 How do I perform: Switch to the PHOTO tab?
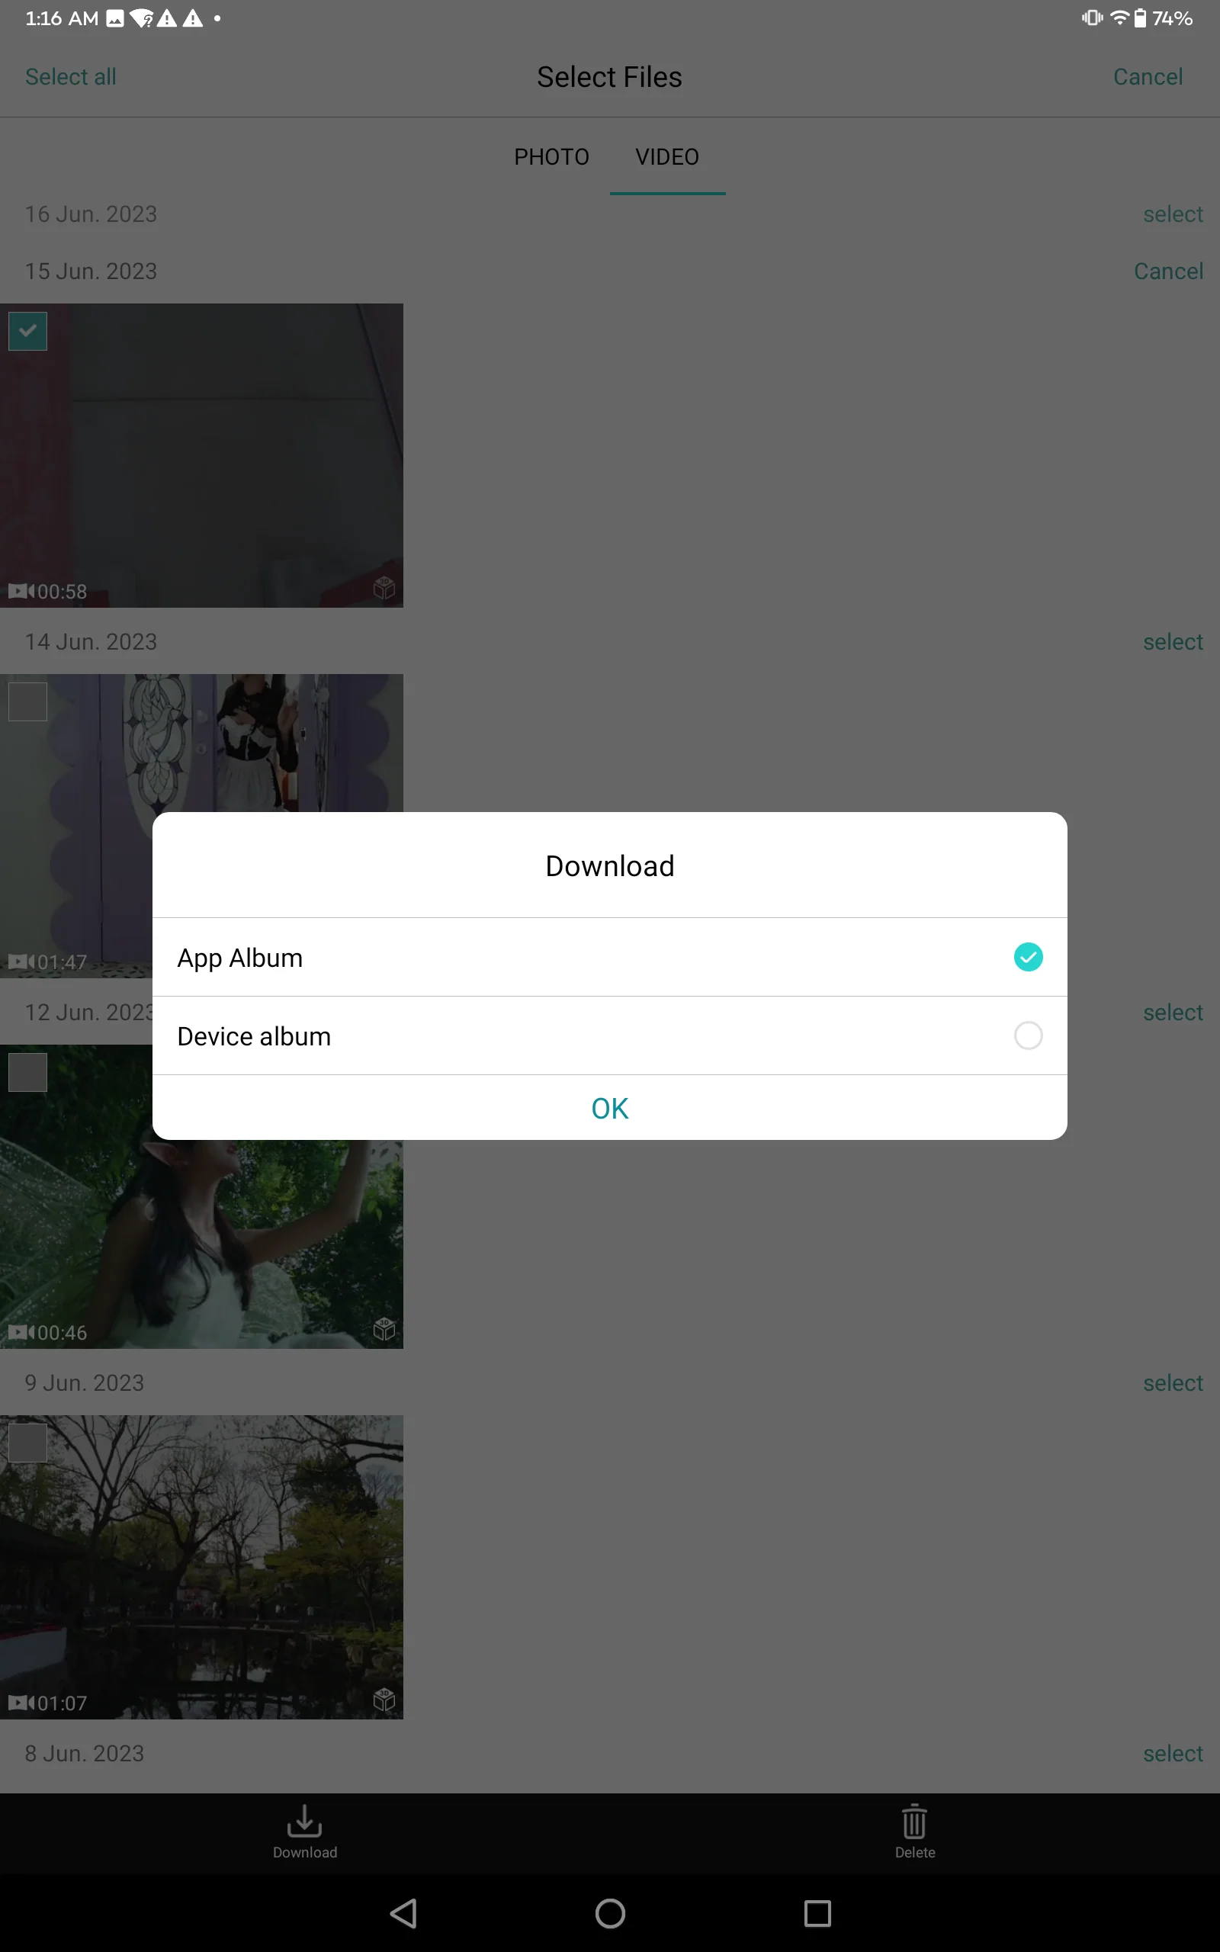552,156
